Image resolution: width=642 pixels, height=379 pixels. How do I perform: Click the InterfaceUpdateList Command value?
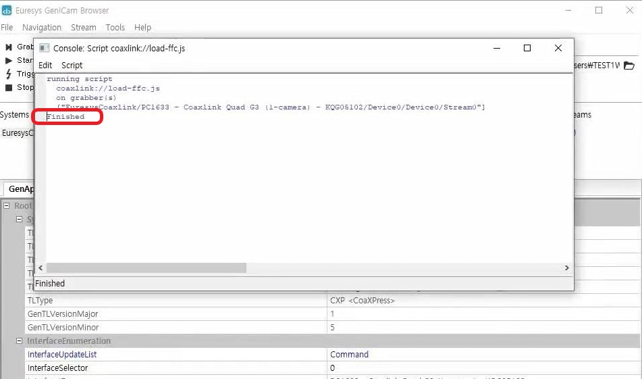[x=349, y=355]
